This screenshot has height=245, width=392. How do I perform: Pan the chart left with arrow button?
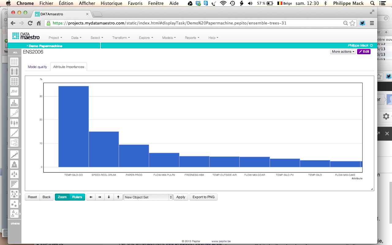coord(91,197)
